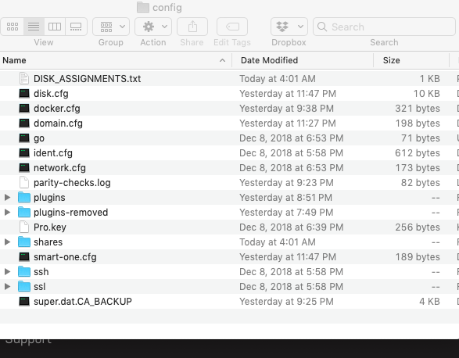Screen dimensions: 459x358
Task: Click the 256 bytes size of Pro.key
Action: pos(418,227)
